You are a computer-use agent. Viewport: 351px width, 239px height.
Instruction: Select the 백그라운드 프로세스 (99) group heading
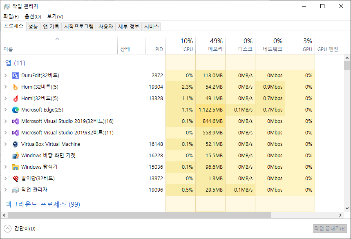pyautogui.click(x=42, y=204)
